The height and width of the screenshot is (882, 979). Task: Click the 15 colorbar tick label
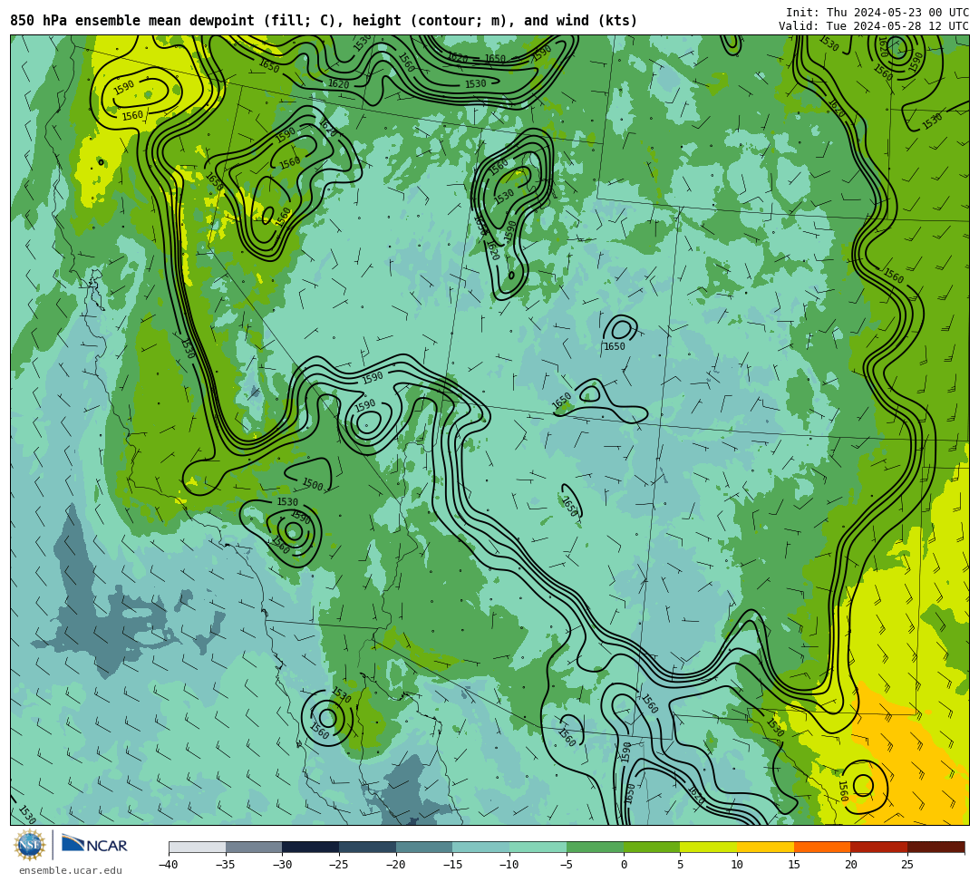[x=794, y=865]
